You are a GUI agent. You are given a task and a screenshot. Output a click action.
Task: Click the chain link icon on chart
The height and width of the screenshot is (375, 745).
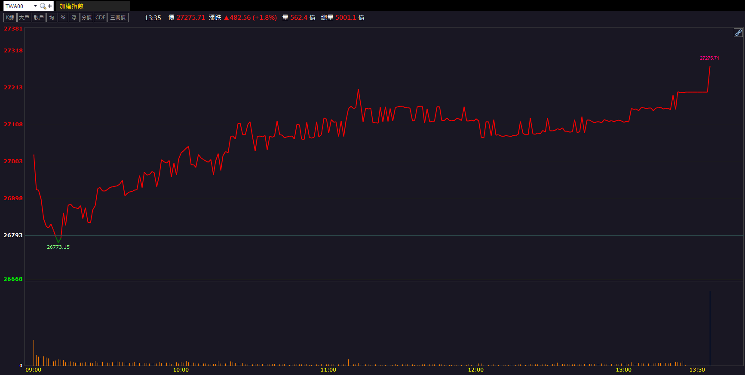coord(738,33)
